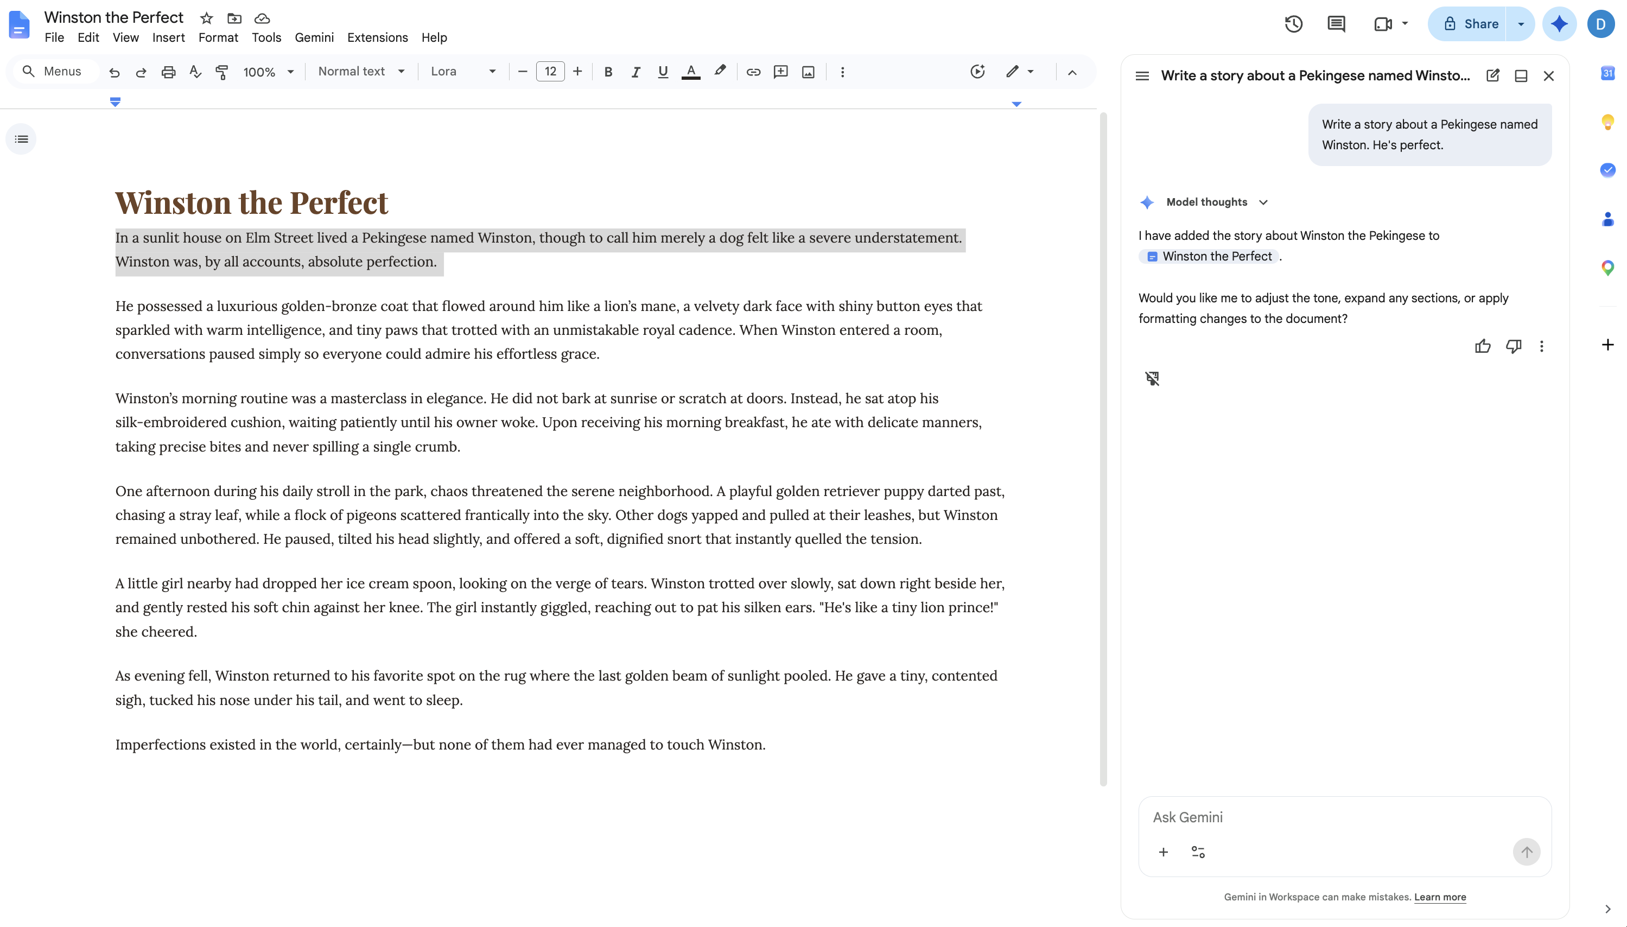Focus the Ask Gemini input field
Viewport: 1627px width, 927px height.
tap(1344, 817)
